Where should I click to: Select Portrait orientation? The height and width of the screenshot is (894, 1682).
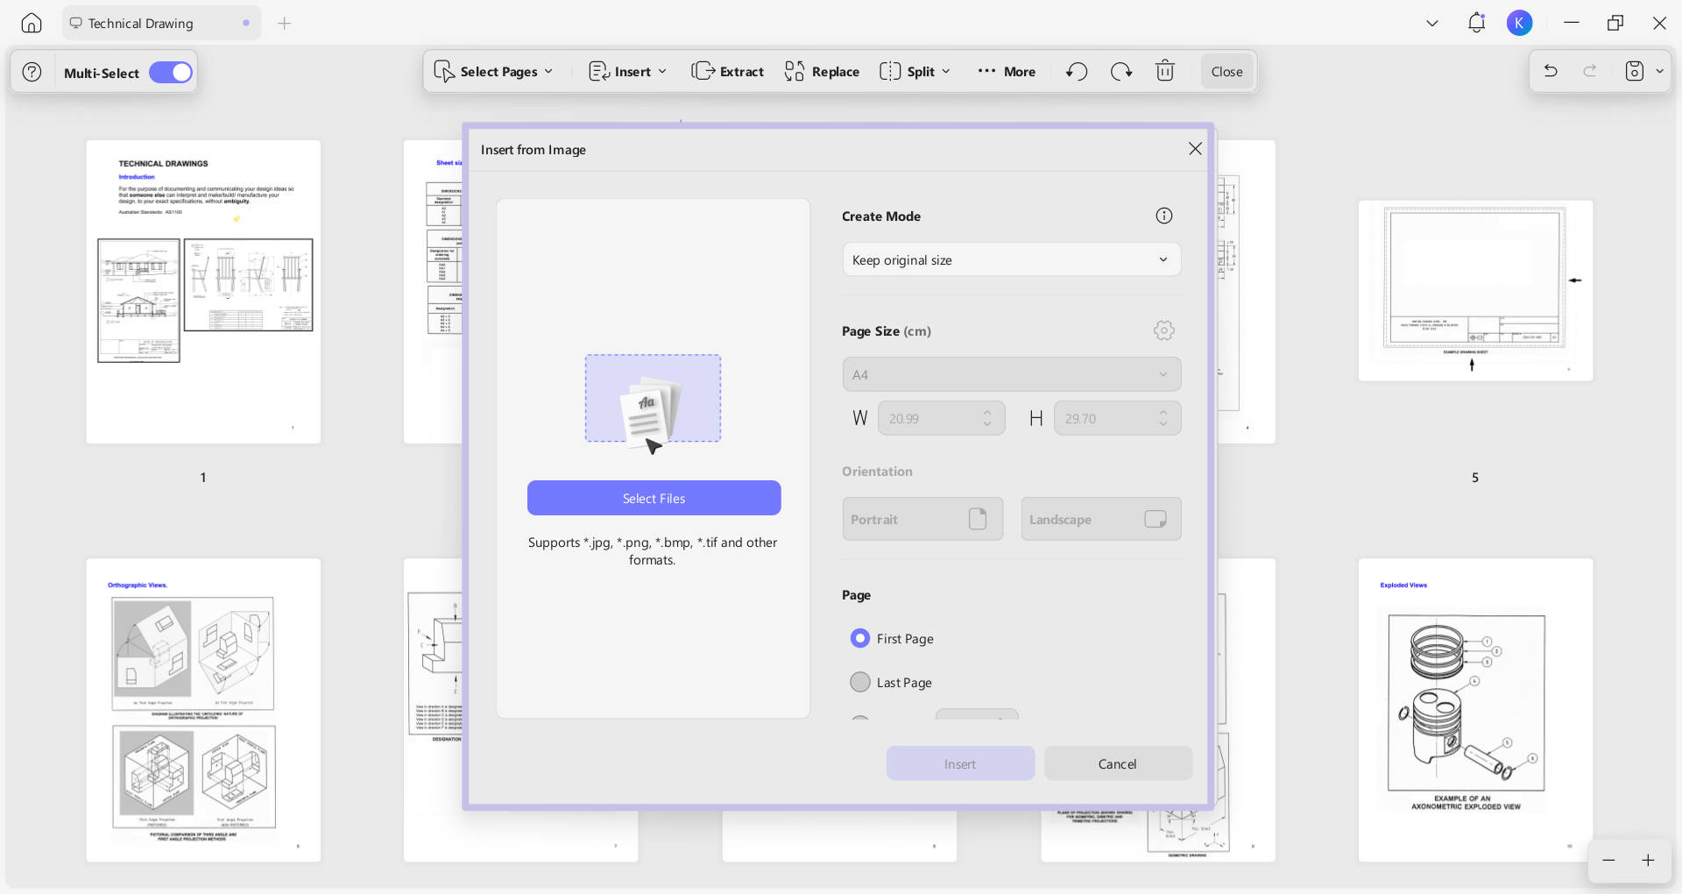(922, 519)
